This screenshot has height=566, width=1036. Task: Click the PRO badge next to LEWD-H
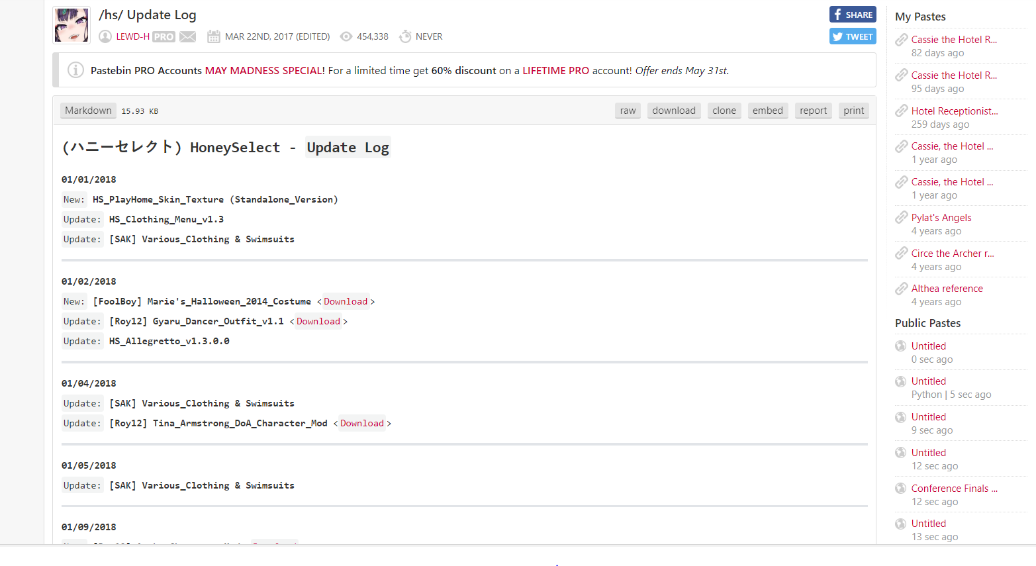point(164,37)
